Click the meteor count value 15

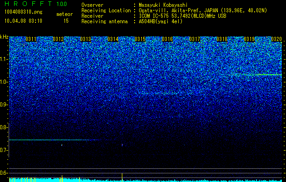coord(66,21)
